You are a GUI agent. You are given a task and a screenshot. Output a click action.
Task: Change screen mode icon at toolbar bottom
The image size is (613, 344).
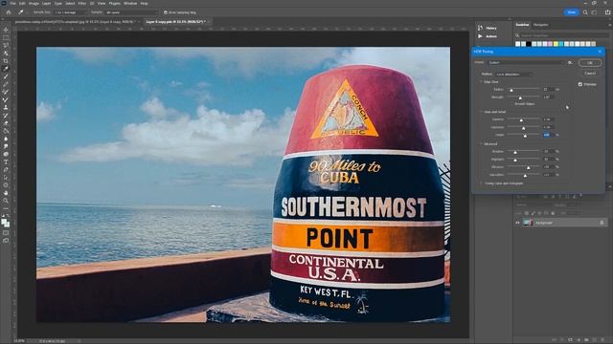coord(6,241)
